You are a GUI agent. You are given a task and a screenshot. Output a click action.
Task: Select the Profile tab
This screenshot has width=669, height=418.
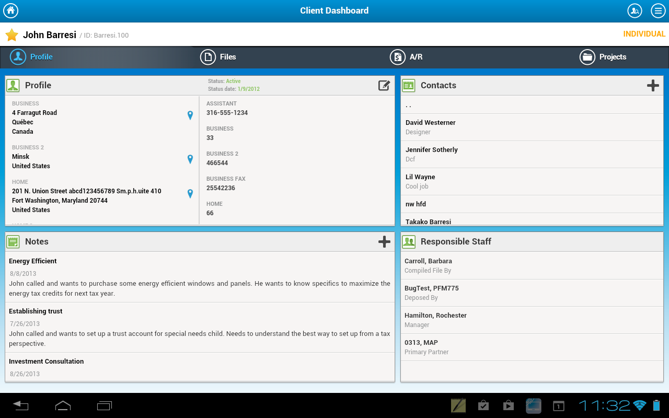click(x=31, y=57)
